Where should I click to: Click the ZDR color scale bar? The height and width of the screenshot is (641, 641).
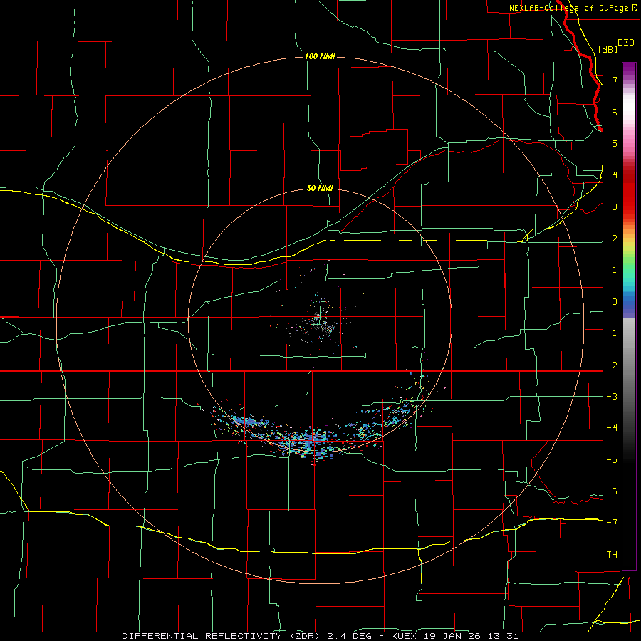(629, 316)
